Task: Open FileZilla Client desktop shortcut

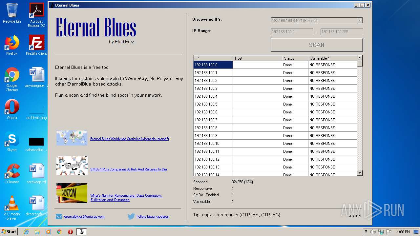Action: tap(36, 45)
